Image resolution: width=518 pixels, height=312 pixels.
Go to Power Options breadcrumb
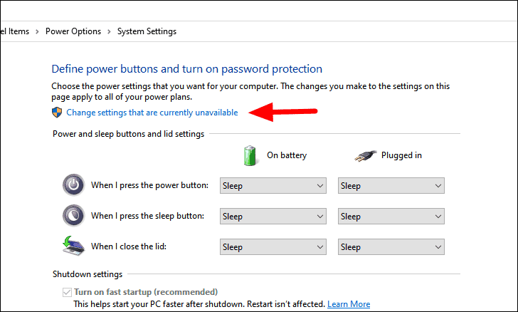[73, 31]
